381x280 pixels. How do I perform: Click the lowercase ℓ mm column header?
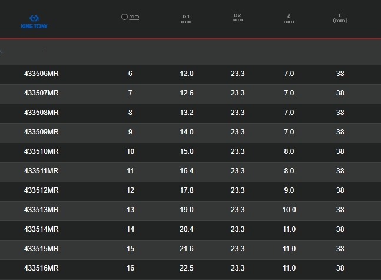[x=289, y=19]
